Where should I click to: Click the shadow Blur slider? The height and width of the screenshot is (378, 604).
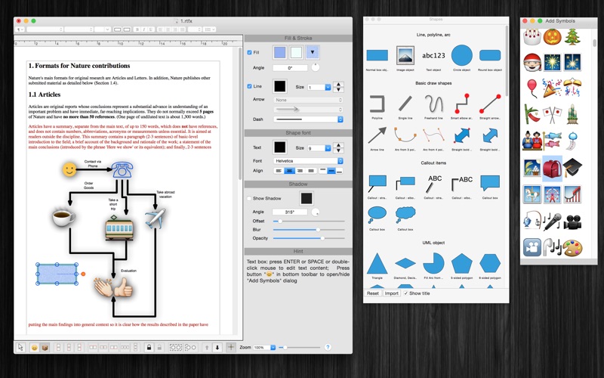coord(309,230)
